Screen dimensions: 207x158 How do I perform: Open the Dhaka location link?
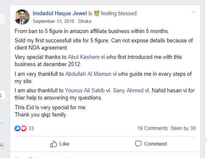point(85,21)
